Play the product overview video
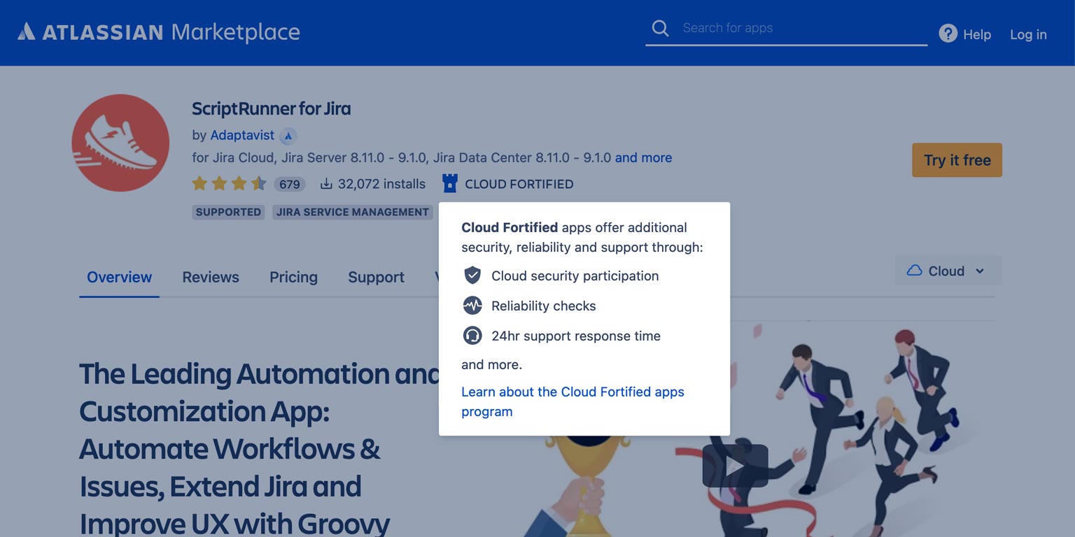 click(x=735, y=464)
